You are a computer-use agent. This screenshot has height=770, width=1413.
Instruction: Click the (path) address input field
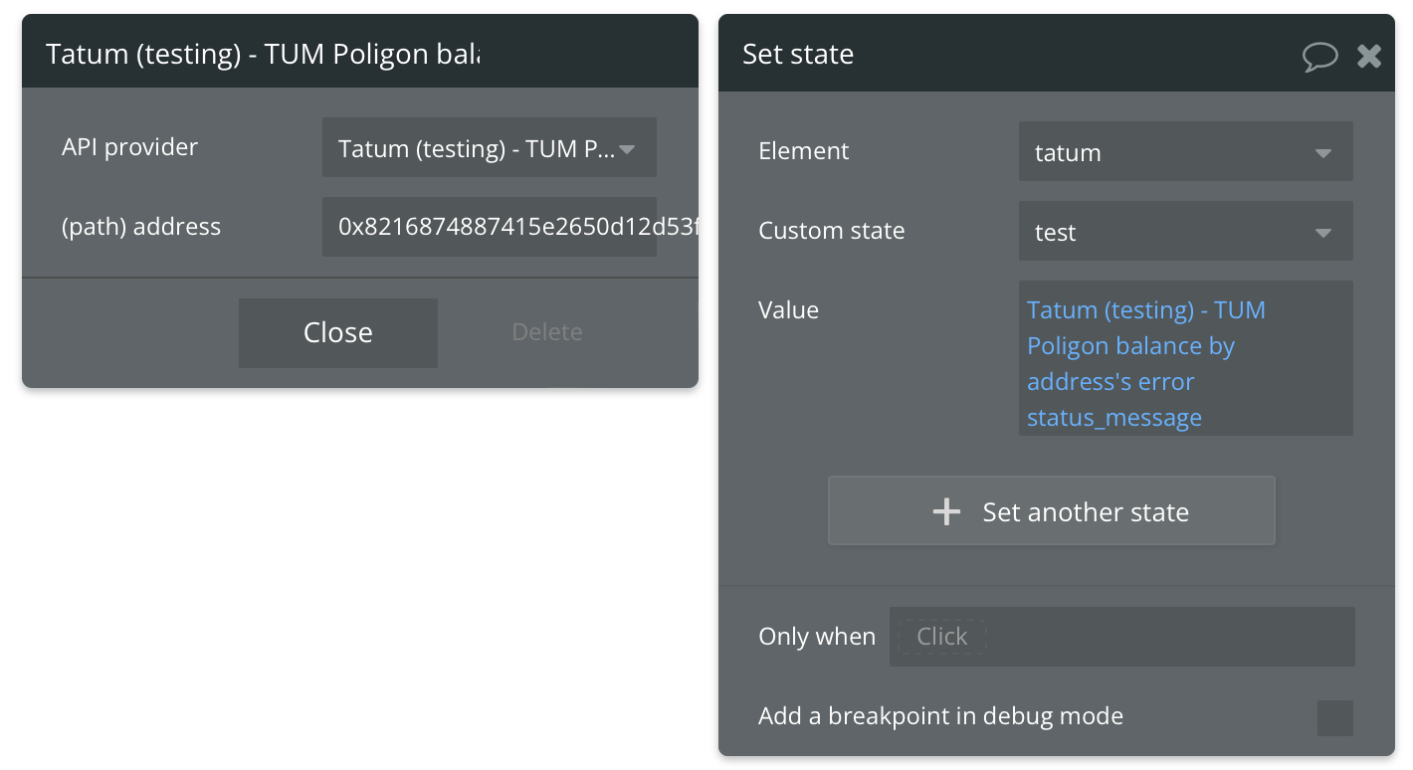490,227
